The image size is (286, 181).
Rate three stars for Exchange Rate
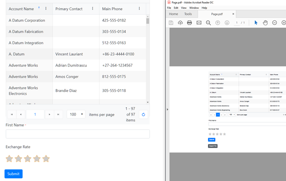tap(27, 158)
